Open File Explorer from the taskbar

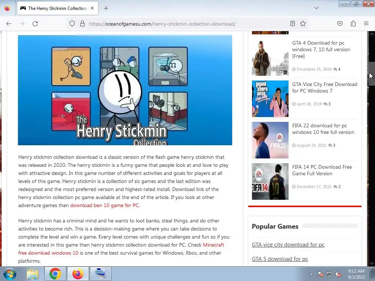[x=33, y=274]
